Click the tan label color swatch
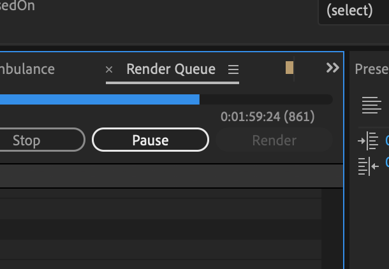 pos(290,68)
